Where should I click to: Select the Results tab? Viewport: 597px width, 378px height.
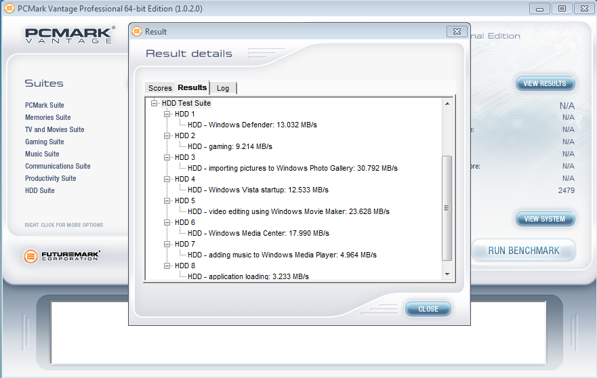(x=192, y=87)
